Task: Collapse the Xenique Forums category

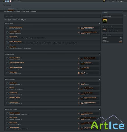Action: [99, 23]
